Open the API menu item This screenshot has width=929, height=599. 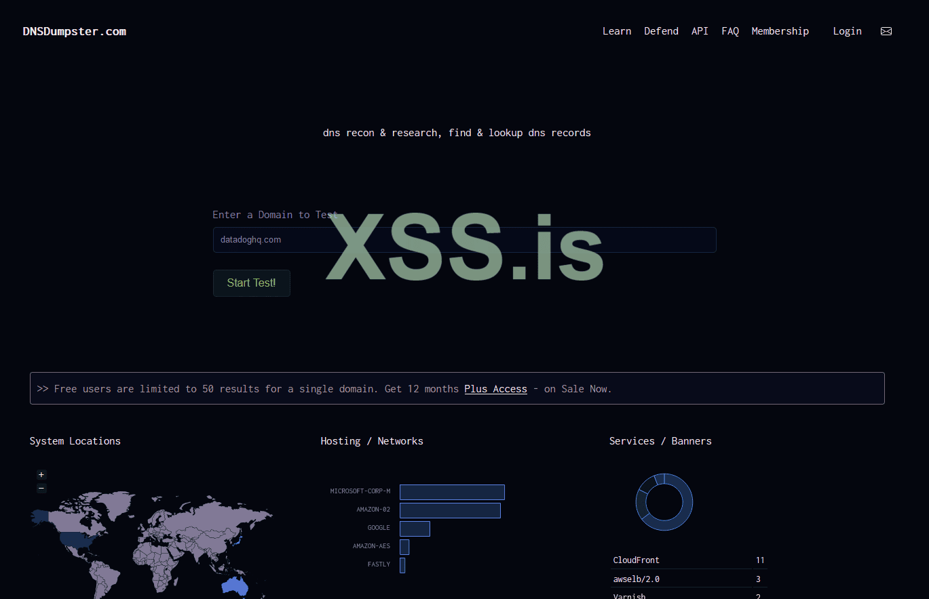[700, 31]
